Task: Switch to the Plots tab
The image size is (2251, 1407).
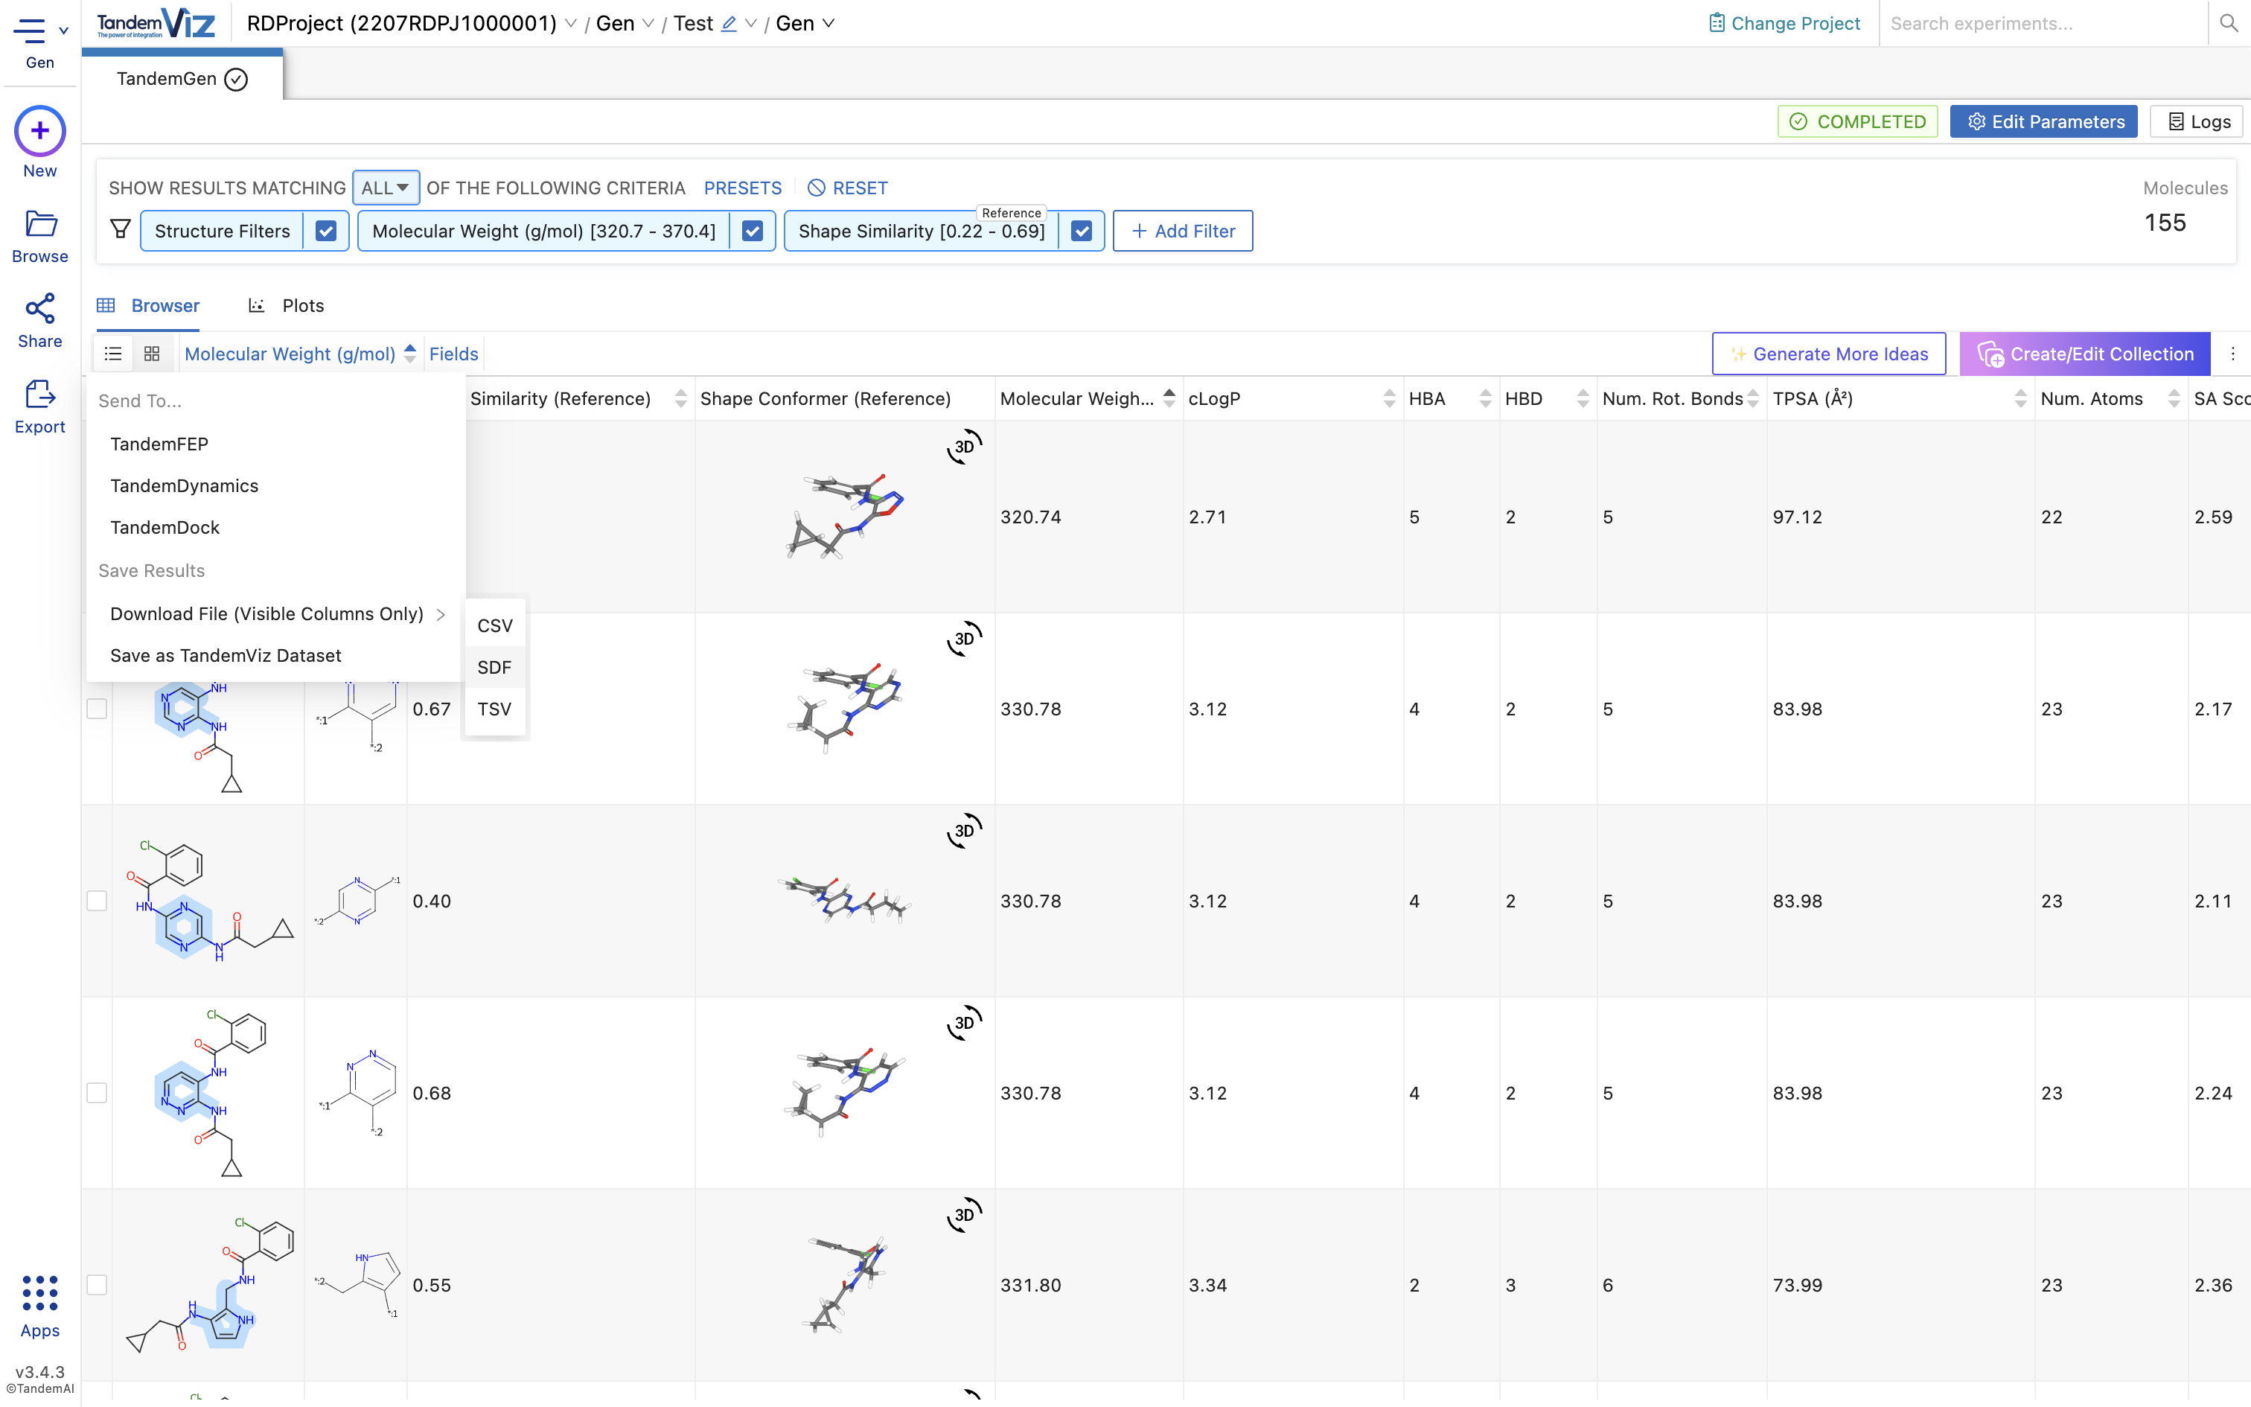Action: coord(287,305)
